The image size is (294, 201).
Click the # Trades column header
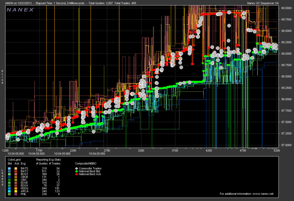tap(55, 163)
